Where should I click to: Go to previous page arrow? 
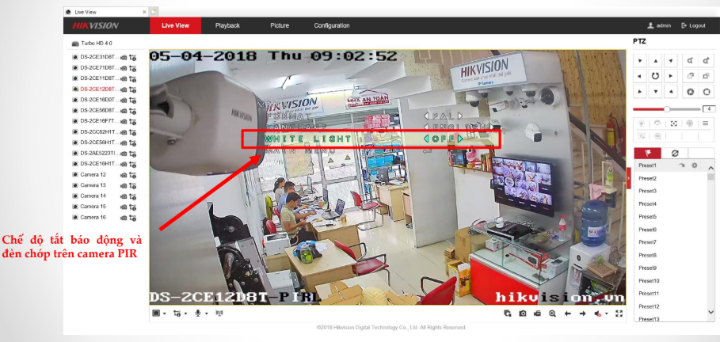point(568,313)
